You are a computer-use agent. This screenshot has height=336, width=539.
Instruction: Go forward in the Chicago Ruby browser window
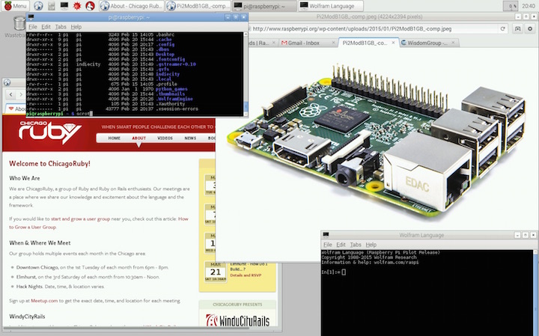[x=21, y=94]
